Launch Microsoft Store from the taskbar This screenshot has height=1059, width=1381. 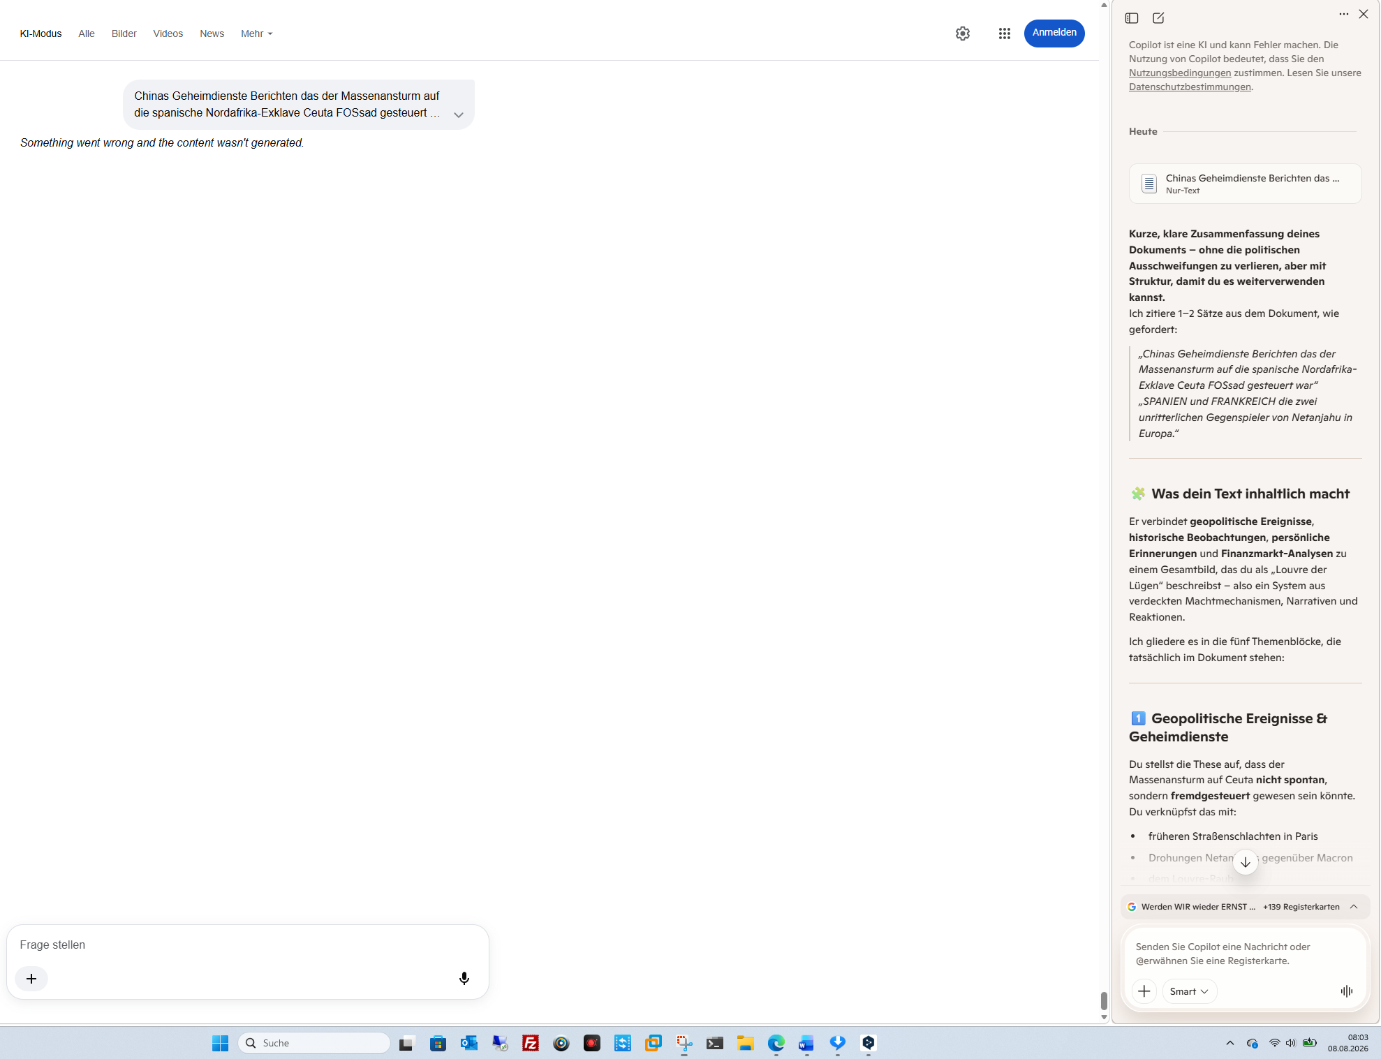[x=438, y=1043]
